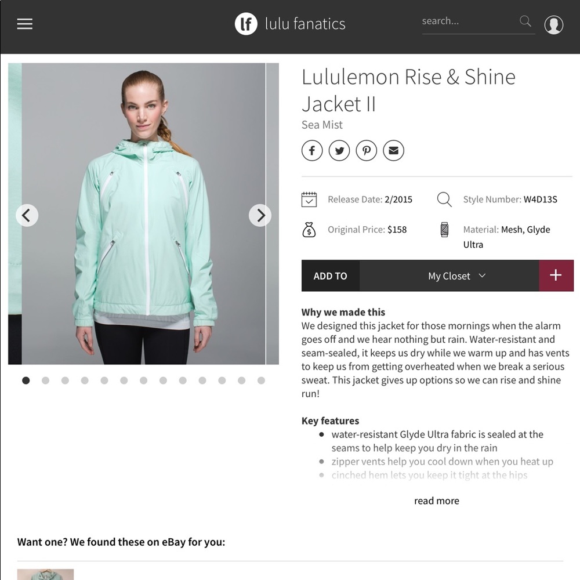
Task: Open the user account profile icon
Action: click(x=554, y=24)
